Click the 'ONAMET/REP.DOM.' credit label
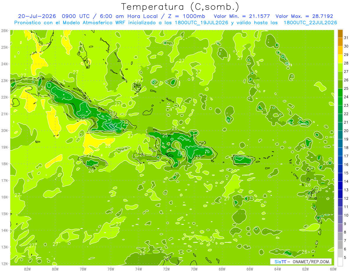The width and height of the screenshot is (354, 273). tap(311, 262)
